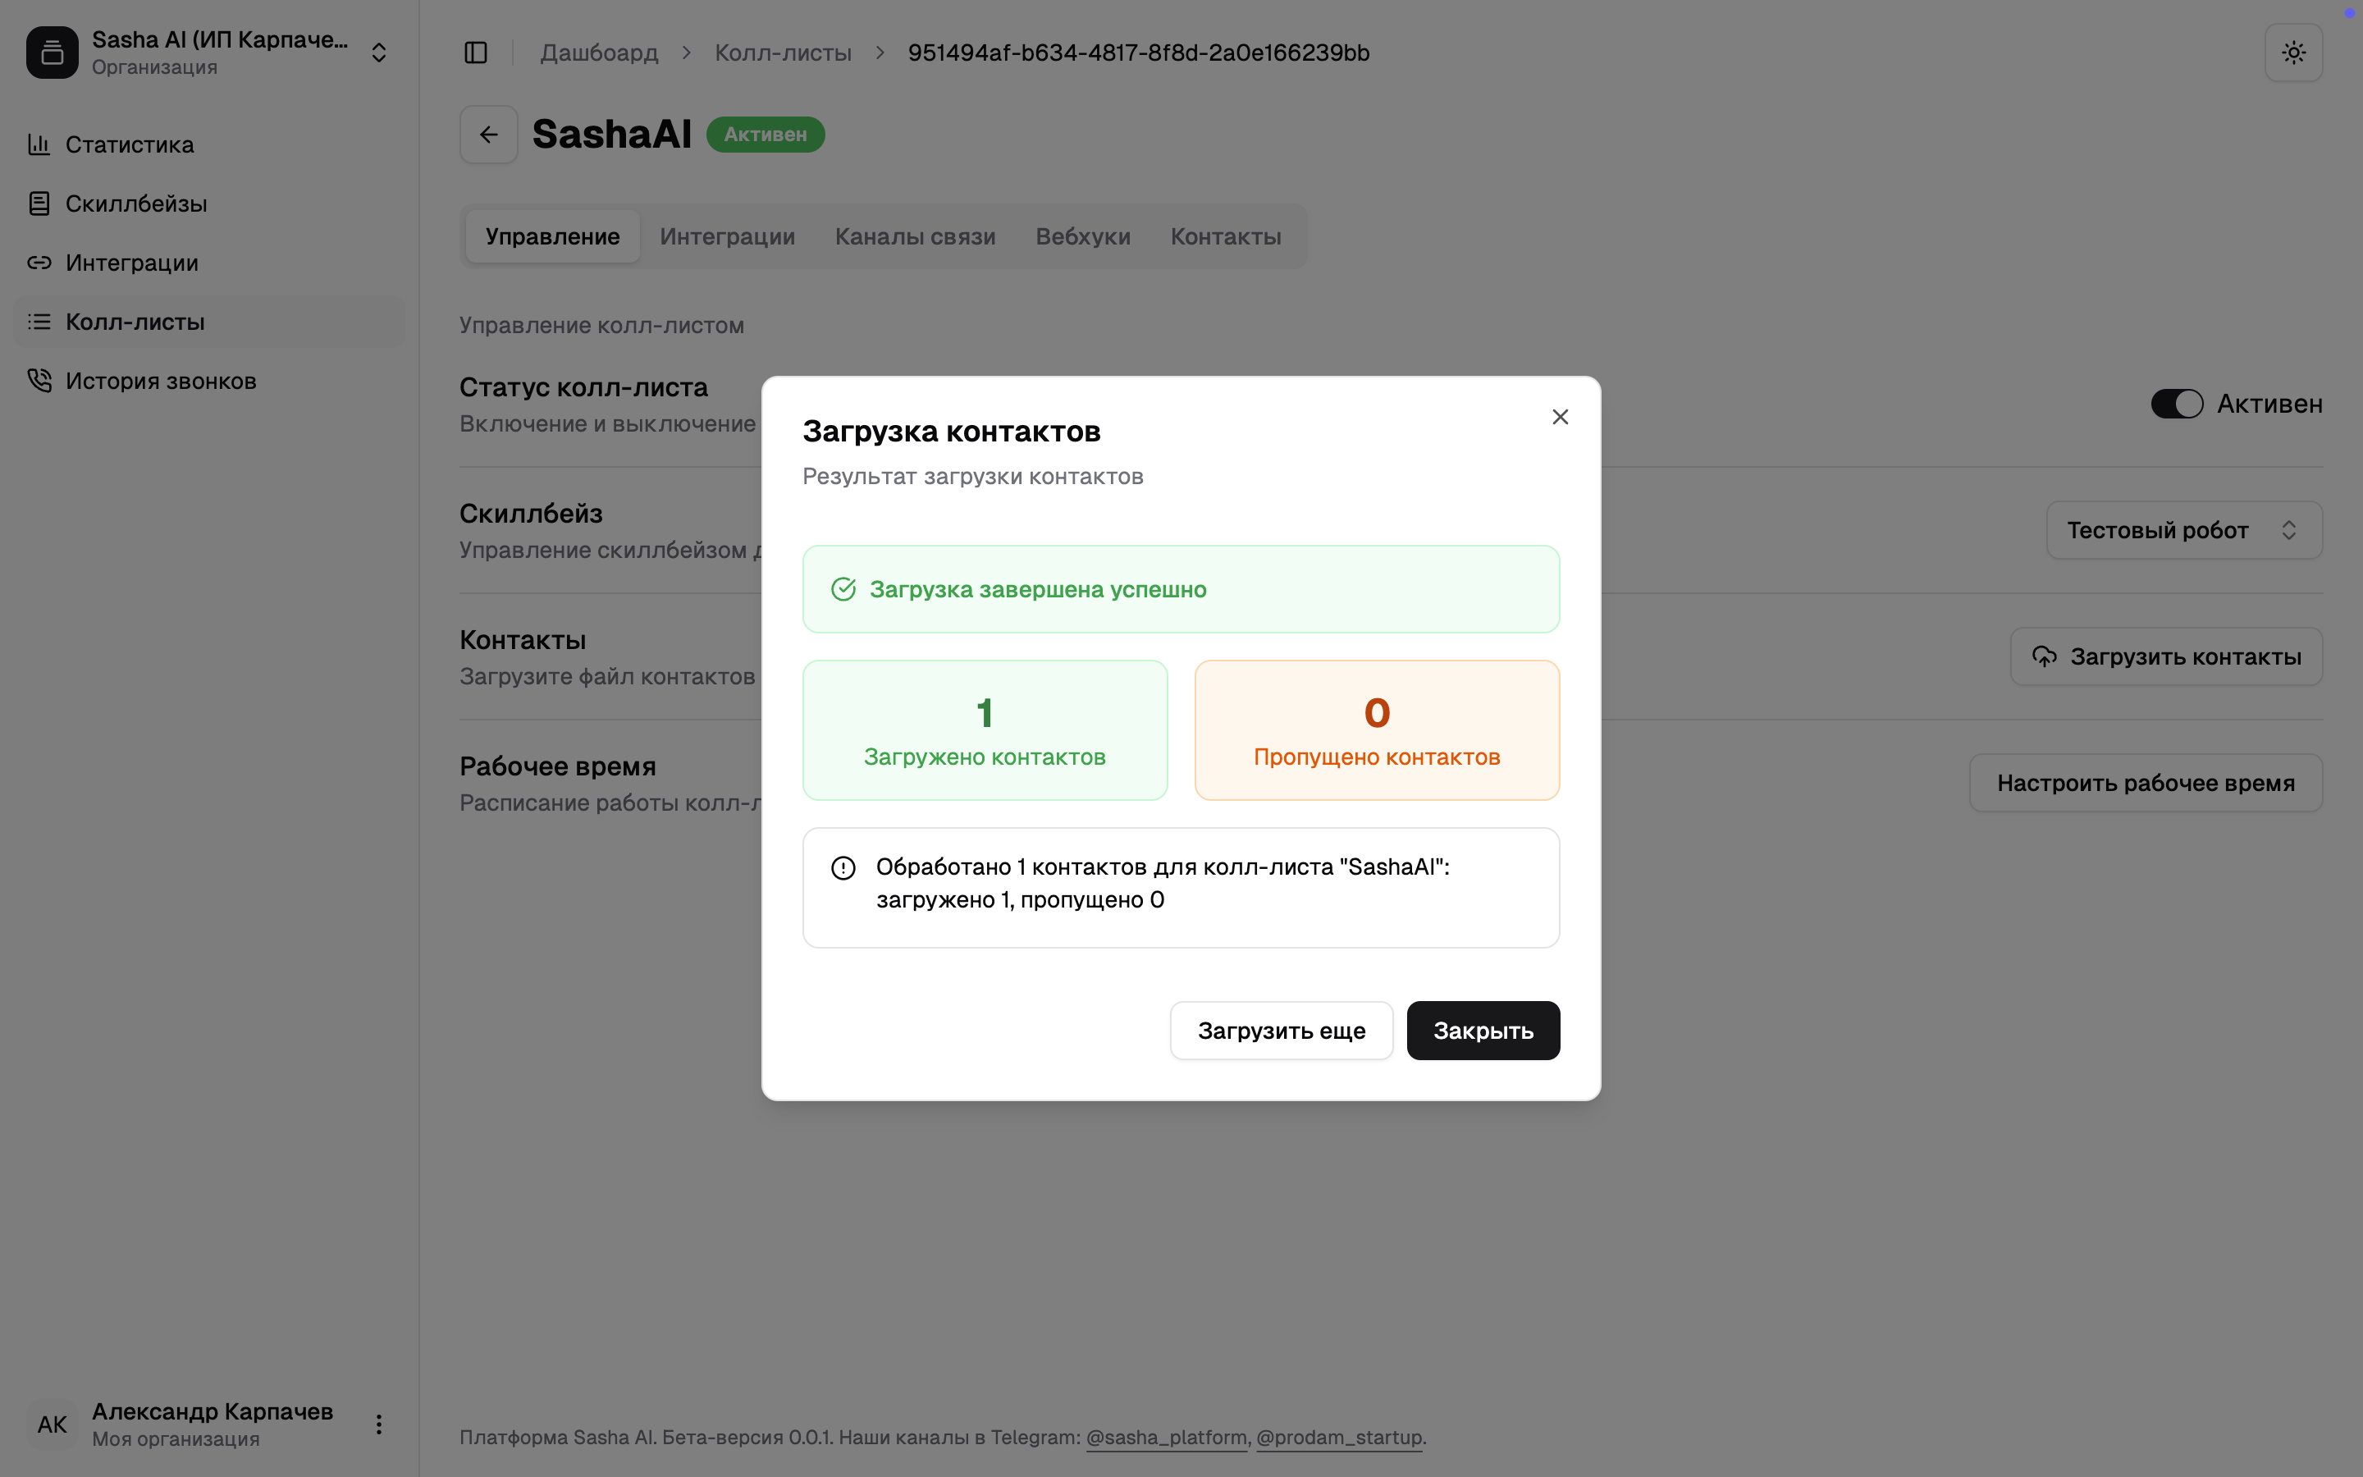
Task: Expand the organization switcher chevrons
Action: 379,53
